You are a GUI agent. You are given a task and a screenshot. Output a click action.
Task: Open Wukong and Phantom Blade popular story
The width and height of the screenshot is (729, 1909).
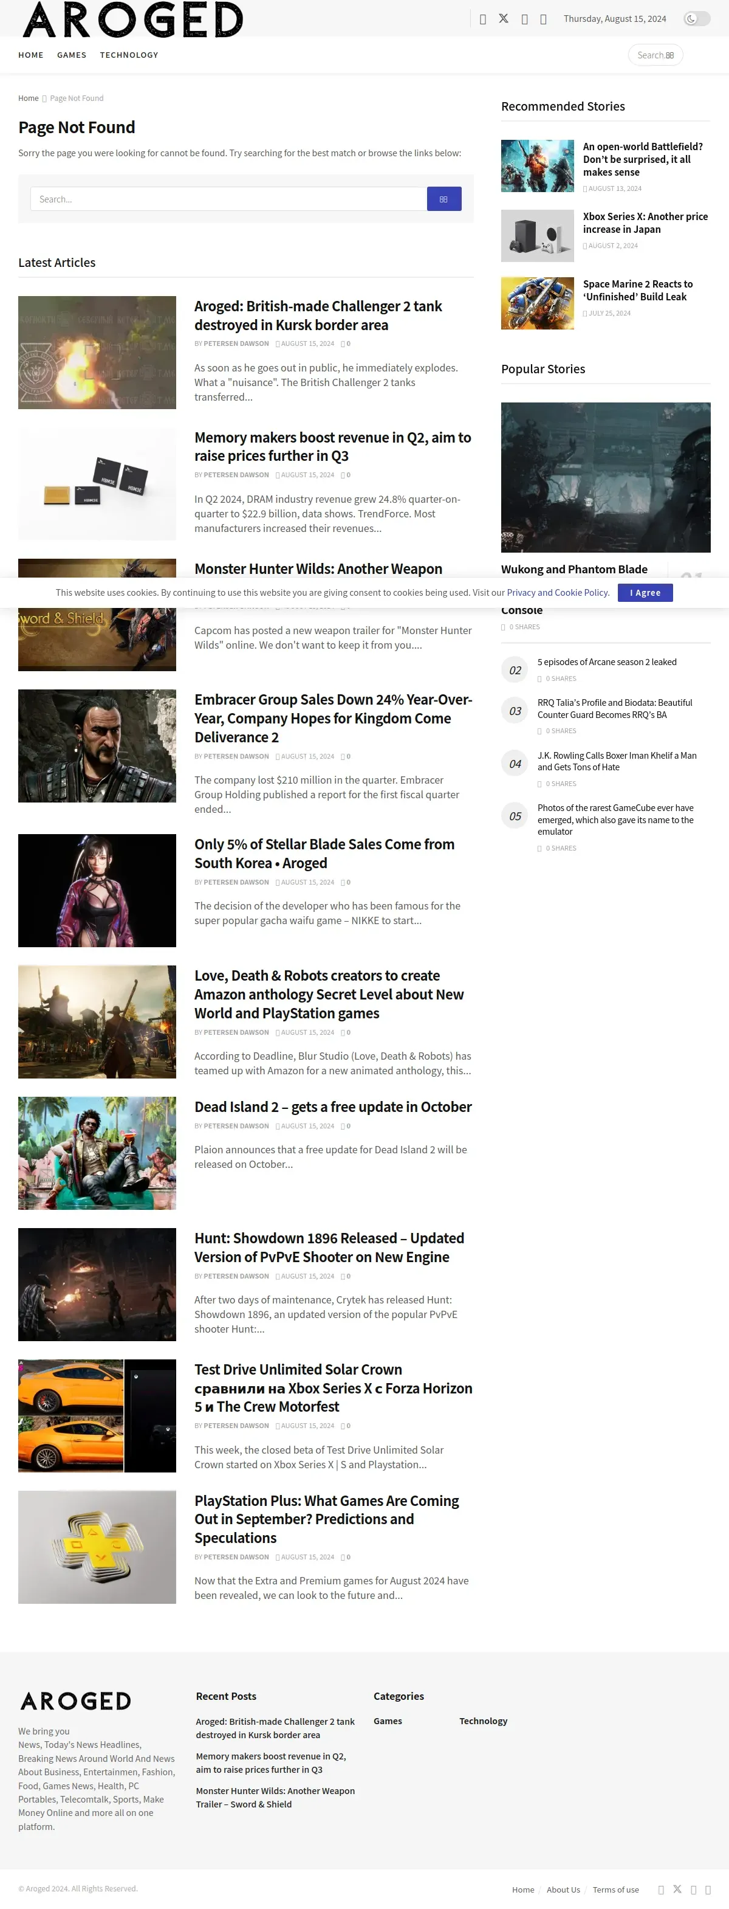click(x=574, y=569)
